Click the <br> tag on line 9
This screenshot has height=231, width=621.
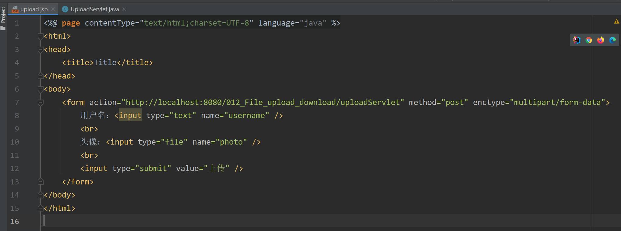[89, 129]
